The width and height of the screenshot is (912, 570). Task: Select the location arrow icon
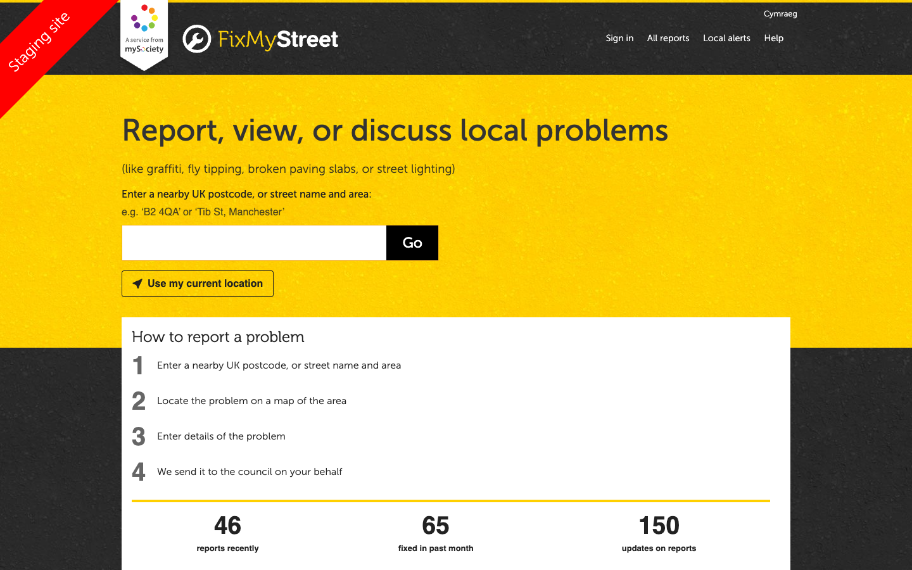click(137, 283)
